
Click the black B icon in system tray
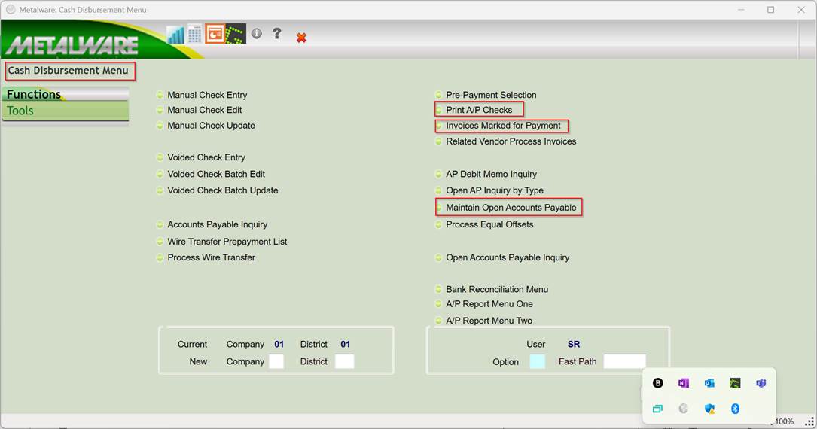click(x=657, y=383)
